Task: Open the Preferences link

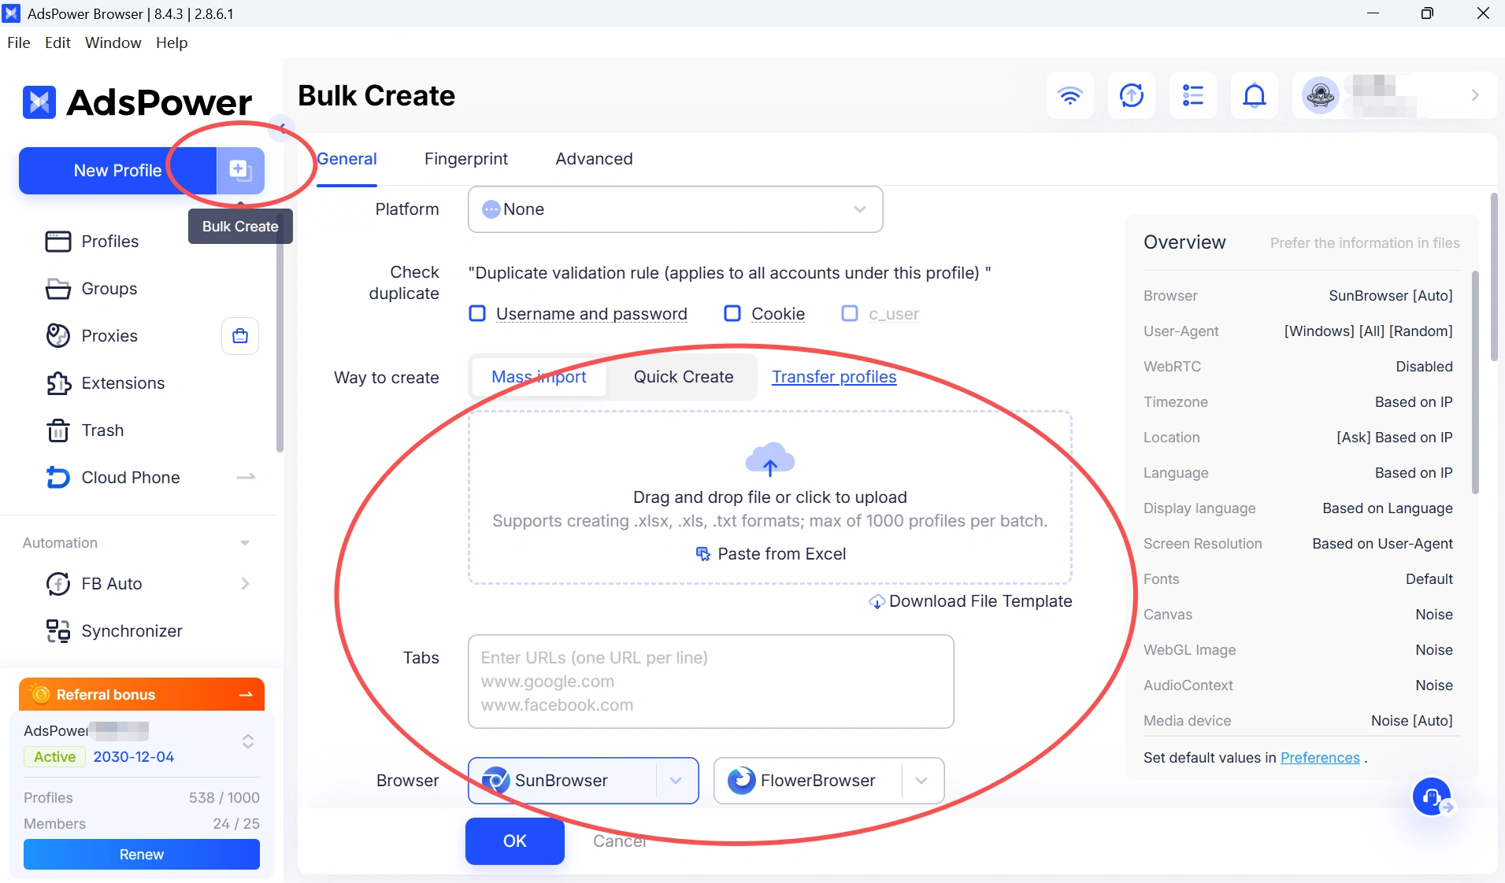Action: [x=1320, y=757]
